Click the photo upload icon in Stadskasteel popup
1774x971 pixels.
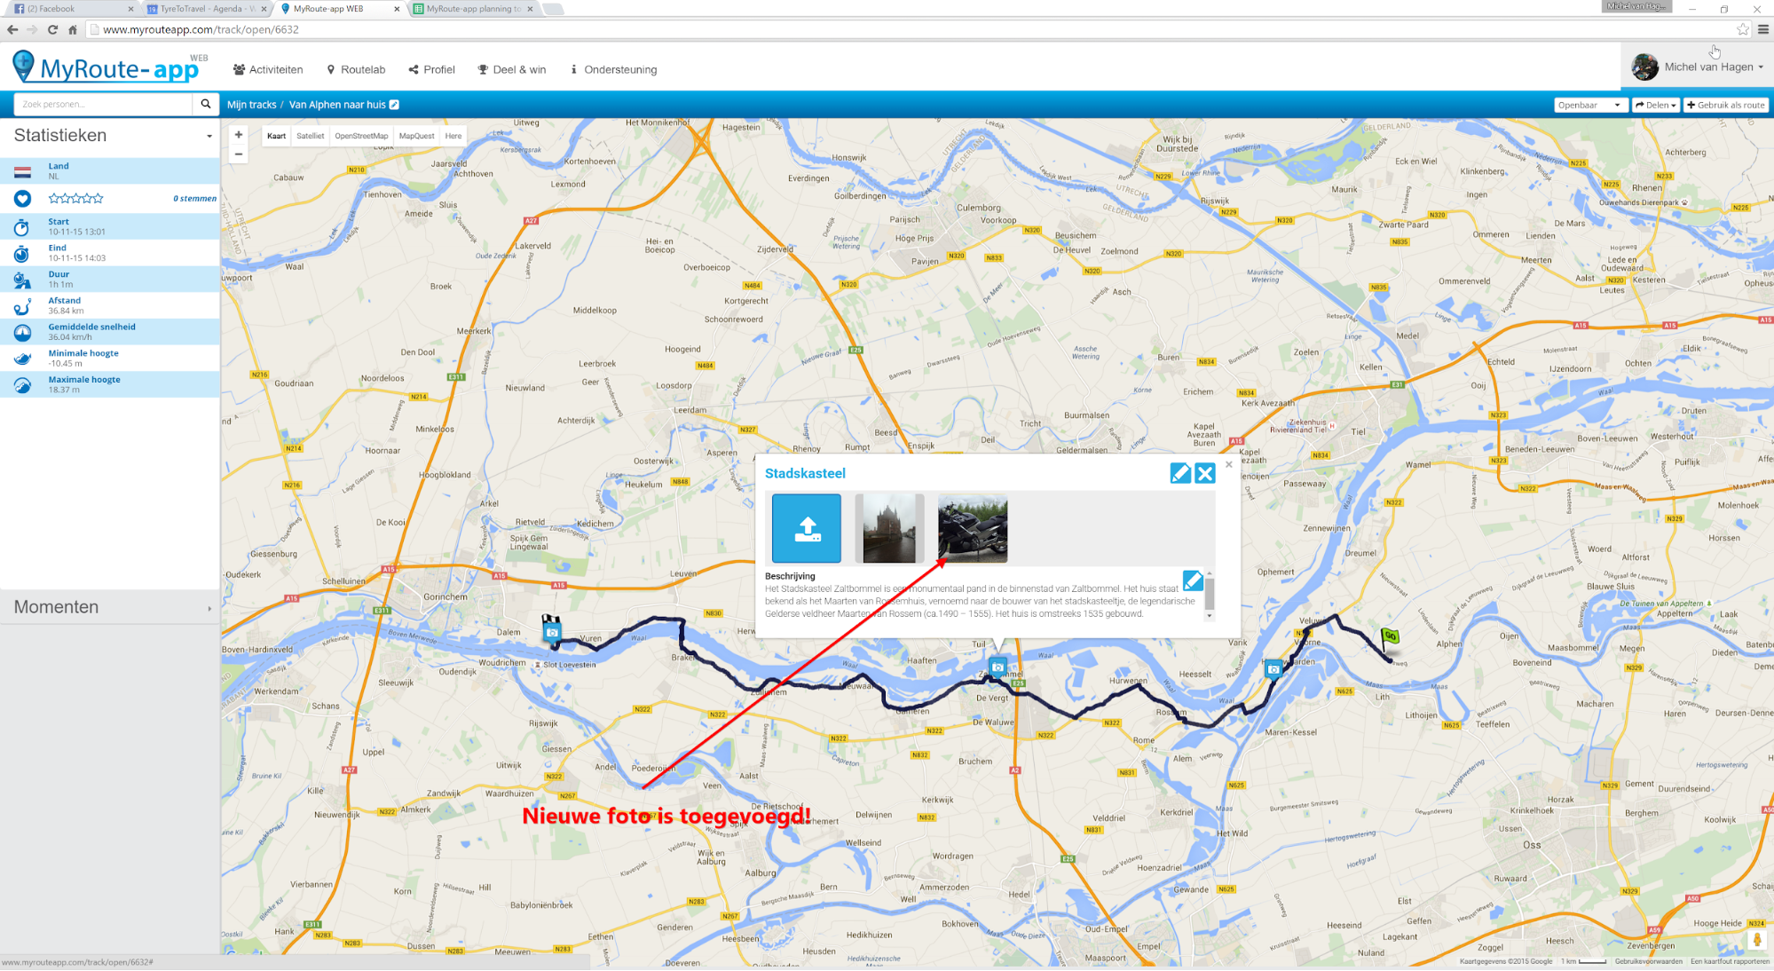click(806, 529)
